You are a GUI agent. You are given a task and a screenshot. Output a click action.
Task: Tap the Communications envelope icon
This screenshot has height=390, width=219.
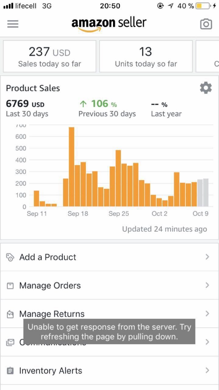[x=10, y=342]
